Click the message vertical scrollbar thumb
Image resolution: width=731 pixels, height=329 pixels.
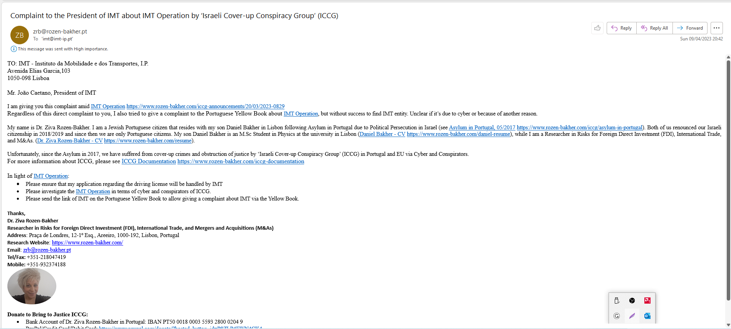pyautogui.click(x=728, y=180)
